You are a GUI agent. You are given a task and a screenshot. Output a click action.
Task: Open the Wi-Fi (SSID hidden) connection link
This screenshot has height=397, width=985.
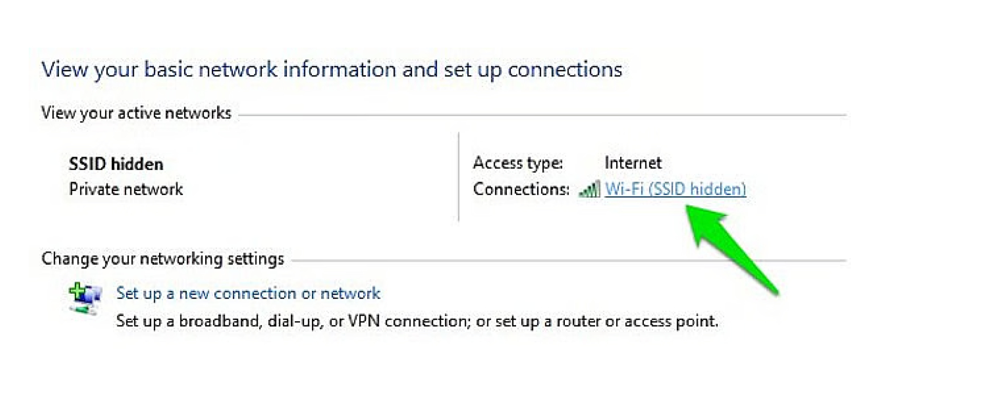coord(675,189)
